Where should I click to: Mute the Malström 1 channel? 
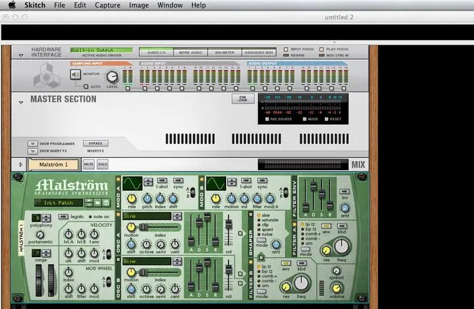pyautogui.click(x=89, y=164)
